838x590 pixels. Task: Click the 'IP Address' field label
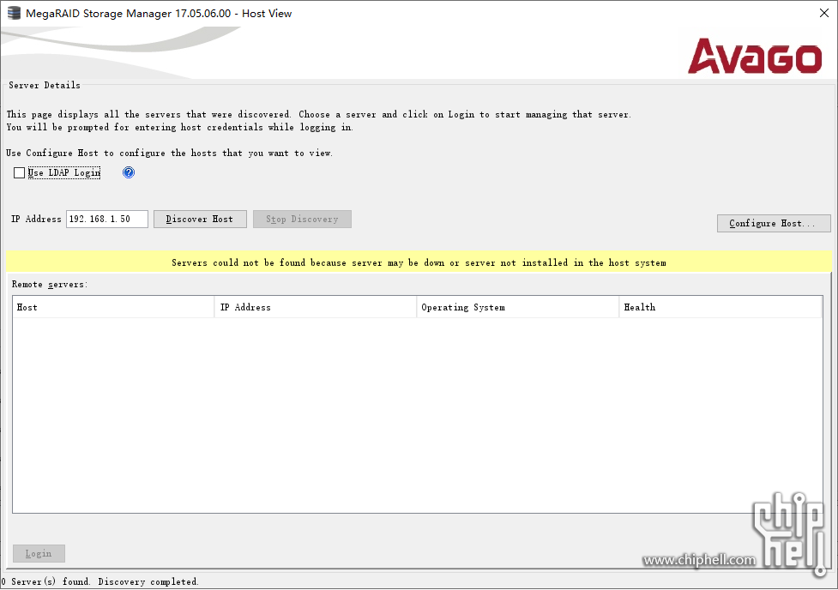point(36,220)
